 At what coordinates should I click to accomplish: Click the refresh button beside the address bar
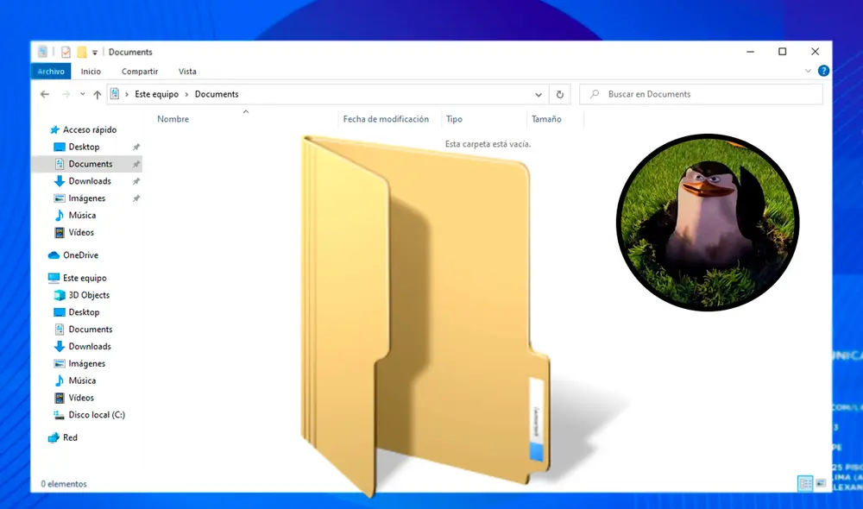[559, 93]
